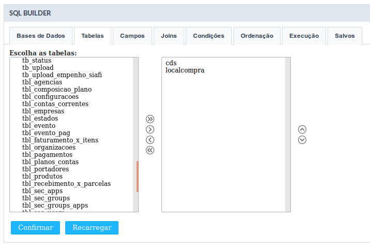This screenshot has width=370, height=248.
Task: Open the Condições tab
Action: (x=209, y=36)
